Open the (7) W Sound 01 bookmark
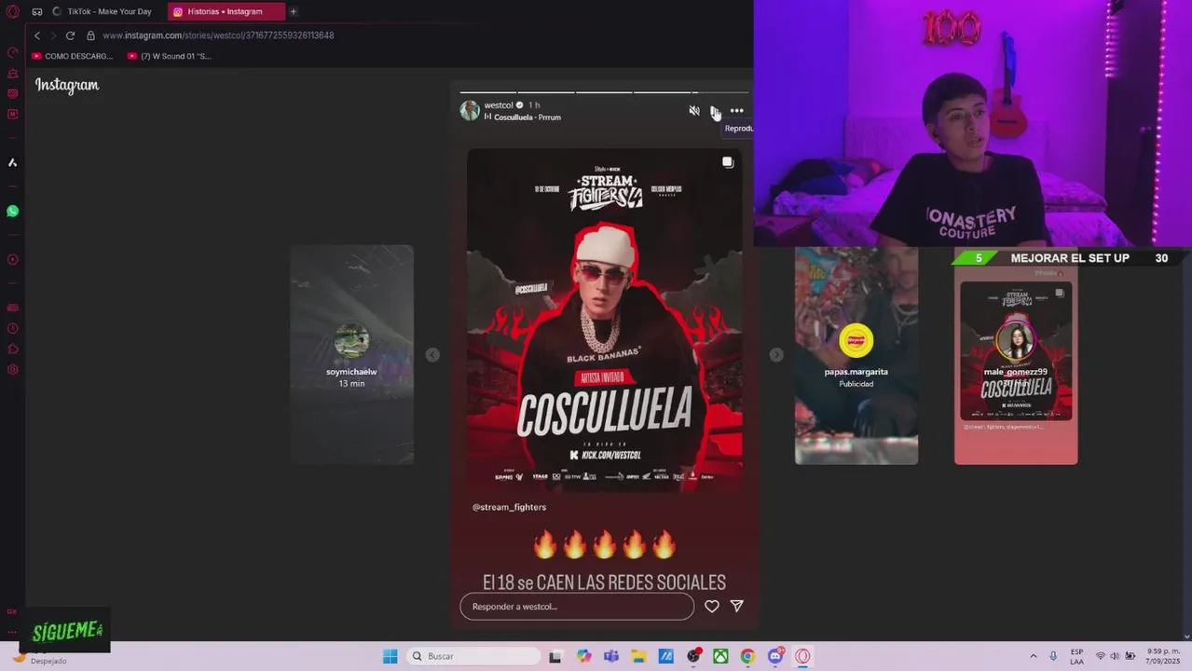Viewport: 1192px width, 671px height. click(x=169, y=56)
